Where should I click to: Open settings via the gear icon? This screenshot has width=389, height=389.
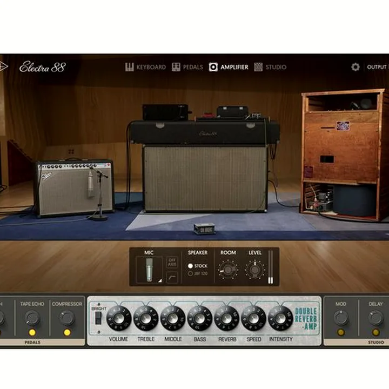coord(356,67)
